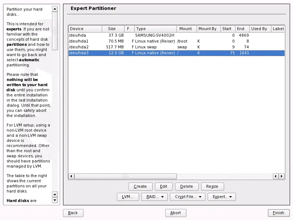Open the LVM configuration dialog
Viewport: 293px width, 220px height.
[x=128, y=197]
